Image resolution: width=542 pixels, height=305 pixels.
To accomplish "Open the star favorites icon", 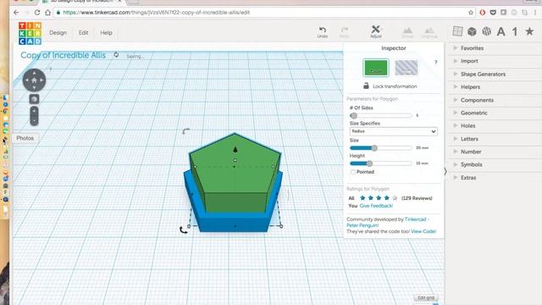I will (529, 31).
